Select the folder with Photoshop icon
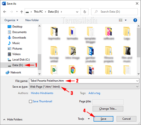The image size is (141, 125). pos(91,70)
